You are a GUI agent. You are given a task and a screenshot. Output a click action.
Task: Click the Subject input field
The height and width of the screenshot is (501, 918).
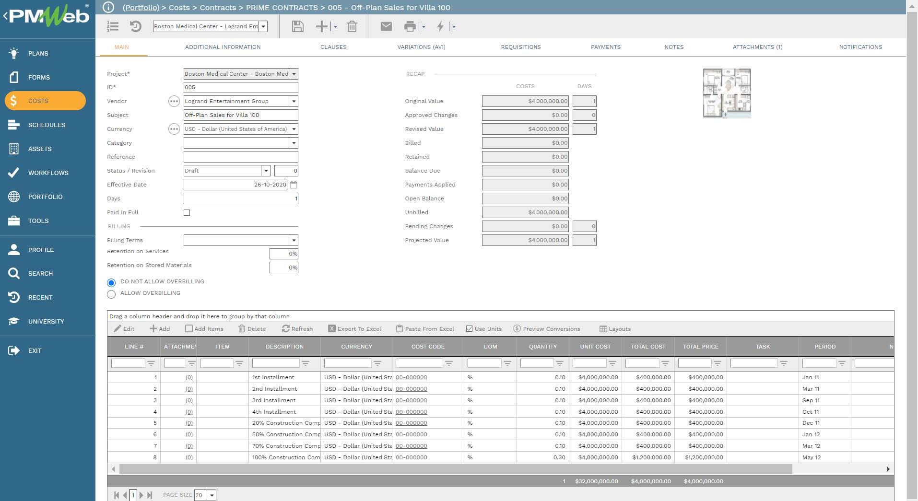241,115
